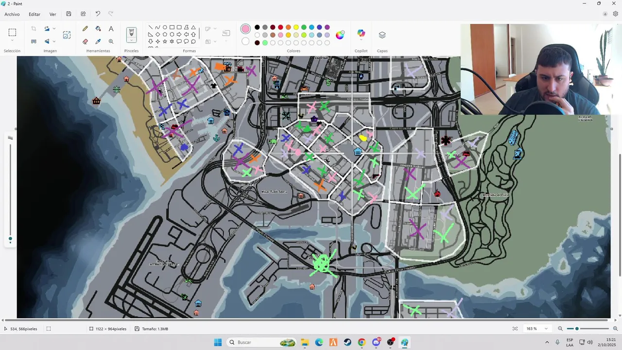Choose the straight line shape
This screenshot has height=350, width=622.
[151, 27]
